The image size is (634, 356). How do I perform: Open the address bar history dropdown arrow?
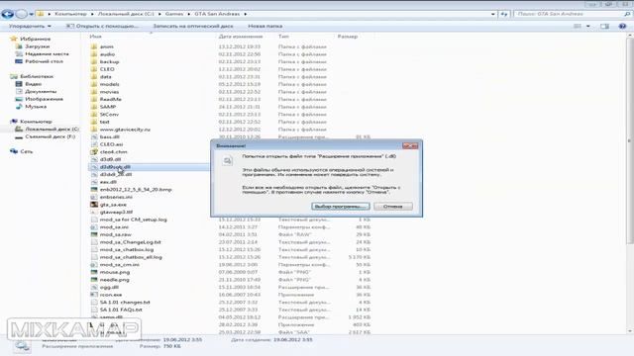[493, 14]
